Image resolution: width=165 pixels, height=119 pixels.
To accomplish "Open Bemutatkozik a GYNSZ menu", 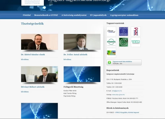I will (x=46, y=15).
